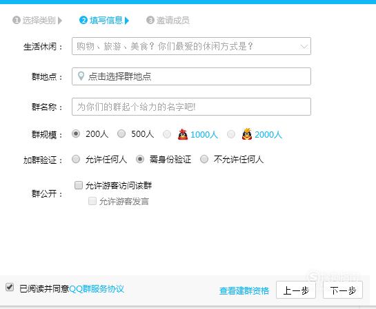The width and height of the screenshot is (376, 309).
Task: Click the 需身份验证 label text
Action: tap(170, 159)
